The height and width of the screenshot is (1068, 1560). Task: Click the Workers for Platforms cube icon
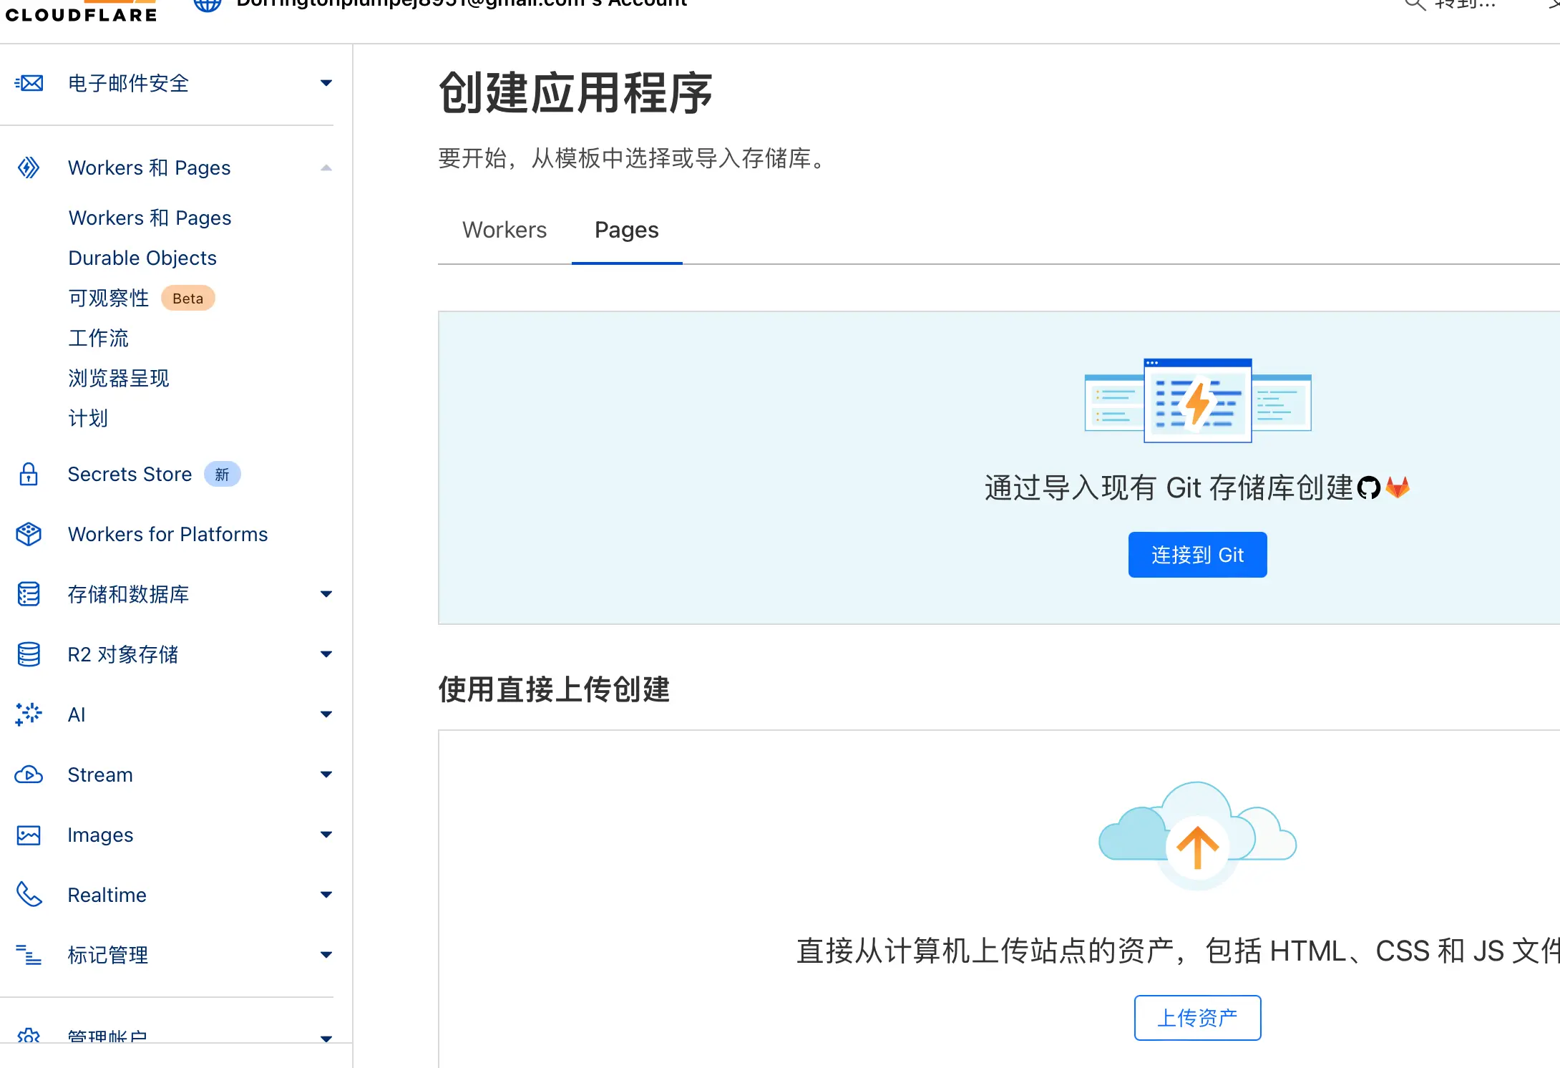click(x=29, y=534)
